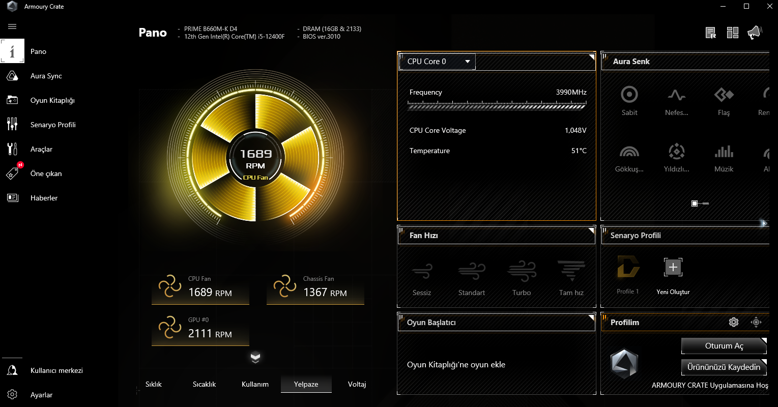Open the hamburger menu
Image resolution: width=778 pixels, height=407 pixels.
pos(12,26)
